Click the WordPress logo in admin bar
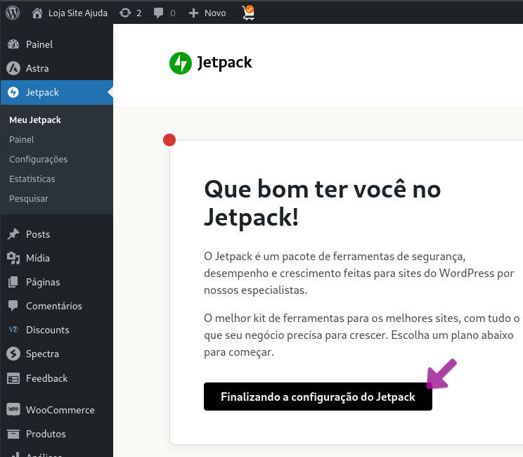523x457 pixels. click(13, 13)
